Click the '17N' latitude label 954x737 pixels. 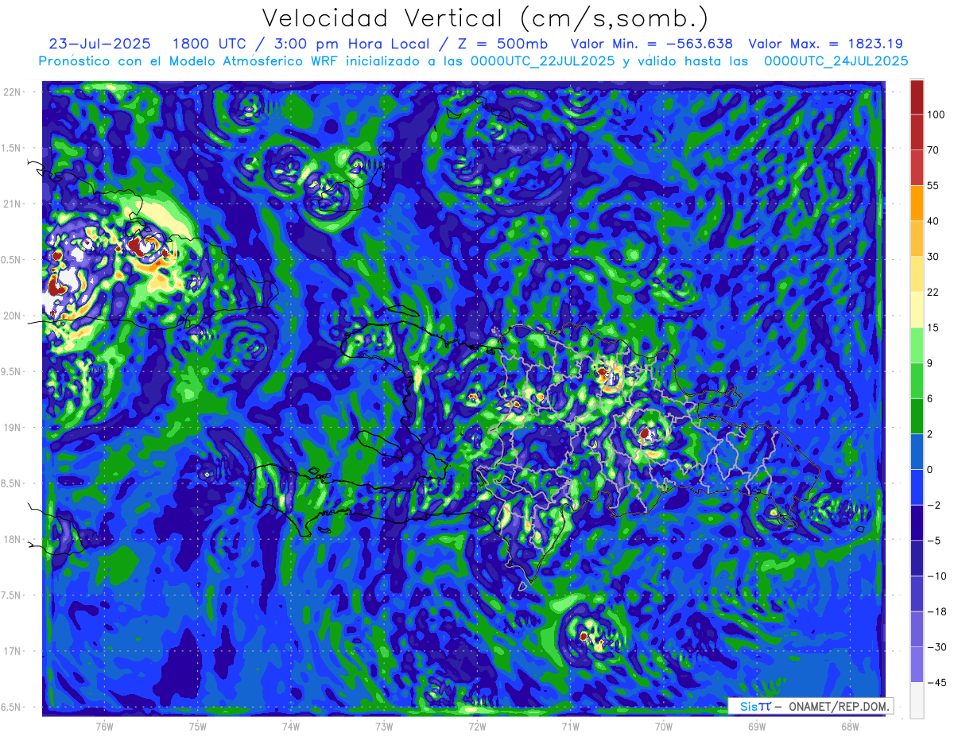click(x=12, y=651)
